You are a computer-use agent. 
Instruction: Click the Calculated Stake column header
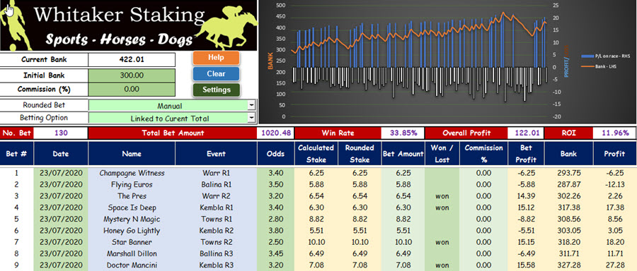pyautogui.click(x=316, y=154)
